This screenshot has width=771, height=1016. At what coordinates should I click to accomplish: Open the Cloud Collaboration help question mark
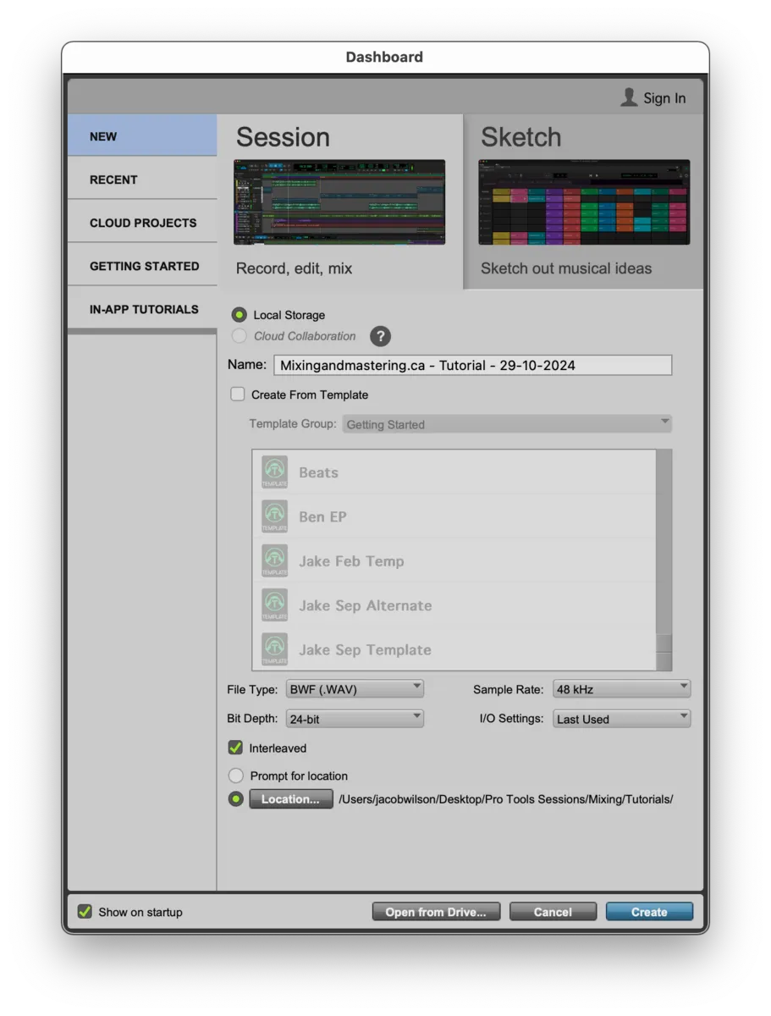click(x=380, y=336)
